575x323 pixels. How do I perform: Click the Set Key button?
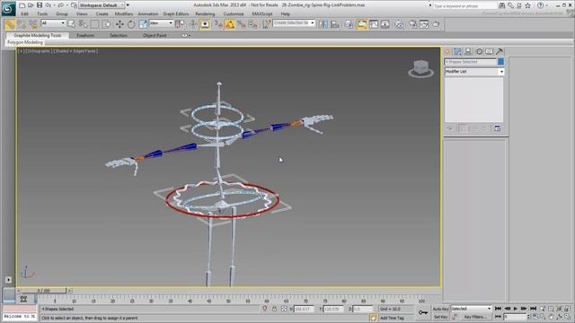pos(440,317)
